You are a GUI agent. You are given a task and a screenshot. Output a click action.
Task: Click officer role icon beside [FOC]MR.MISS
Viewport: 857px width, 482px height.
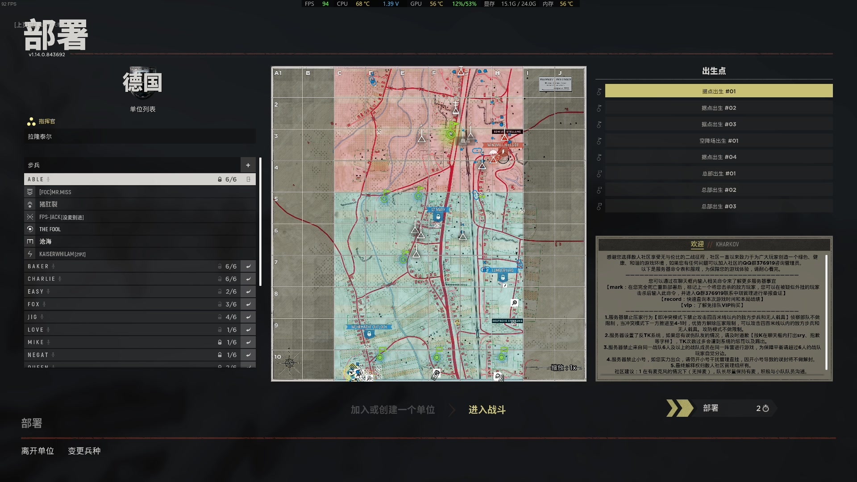(x=30, y=192)
